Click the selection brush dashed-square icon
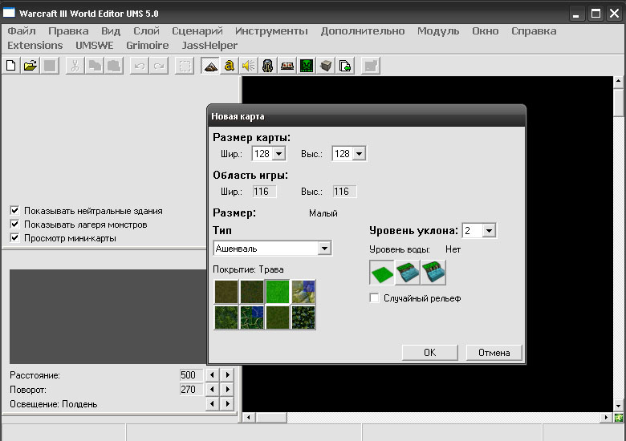626x441 pixels. point(185,66)
